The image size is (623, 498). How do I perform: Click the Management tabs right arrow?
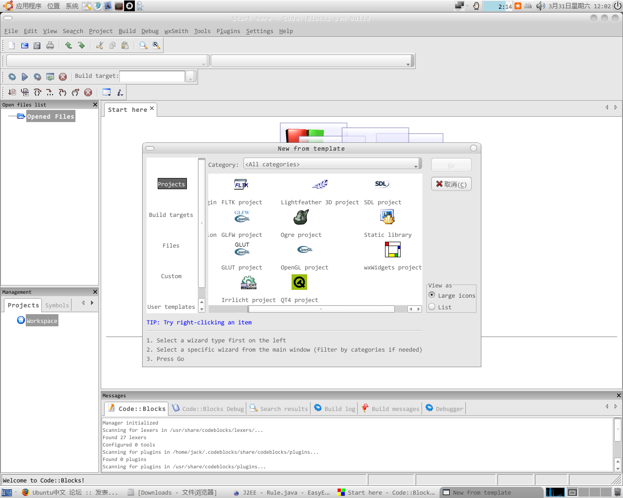pyautogui.click(x=92, y=303)
